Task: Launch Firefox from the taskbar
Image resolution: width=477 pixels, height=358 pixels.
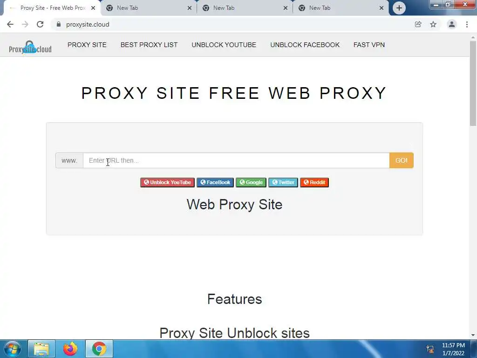Action: (x=70, y=349)
